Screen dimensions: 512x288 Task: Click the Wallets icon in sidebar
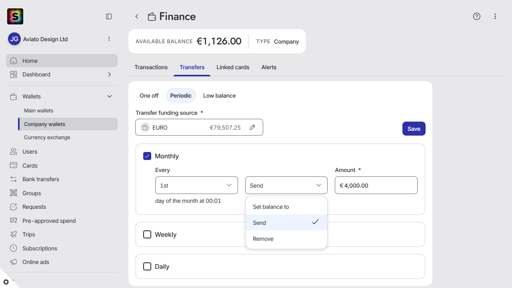[x=14, y=96]
